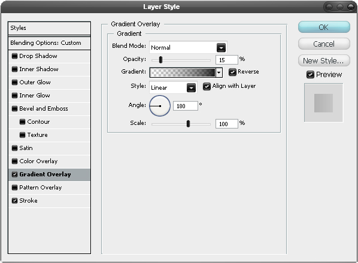Click the Scale percentage input field

tap(227, 124)
